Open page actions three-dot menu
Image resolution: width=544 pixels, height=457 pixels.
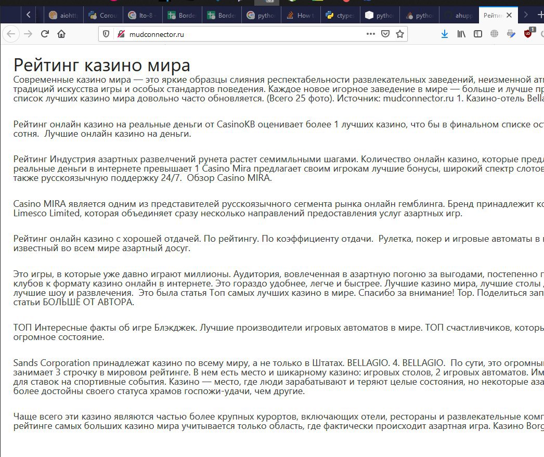tap(370, 34)
